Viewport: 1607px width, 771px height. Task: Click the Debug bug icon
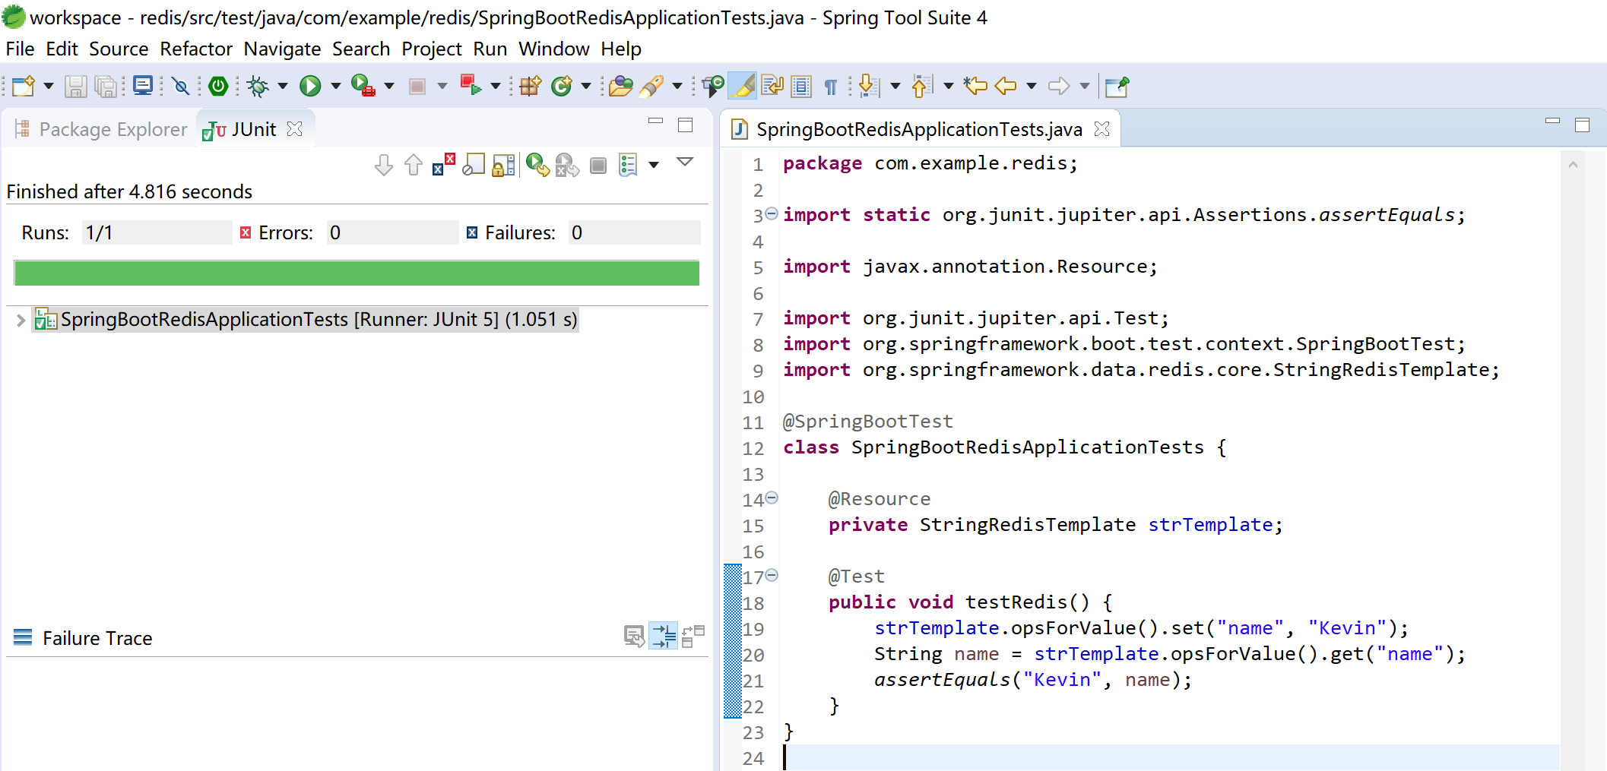pyautogui.click(x=258, y=87)
